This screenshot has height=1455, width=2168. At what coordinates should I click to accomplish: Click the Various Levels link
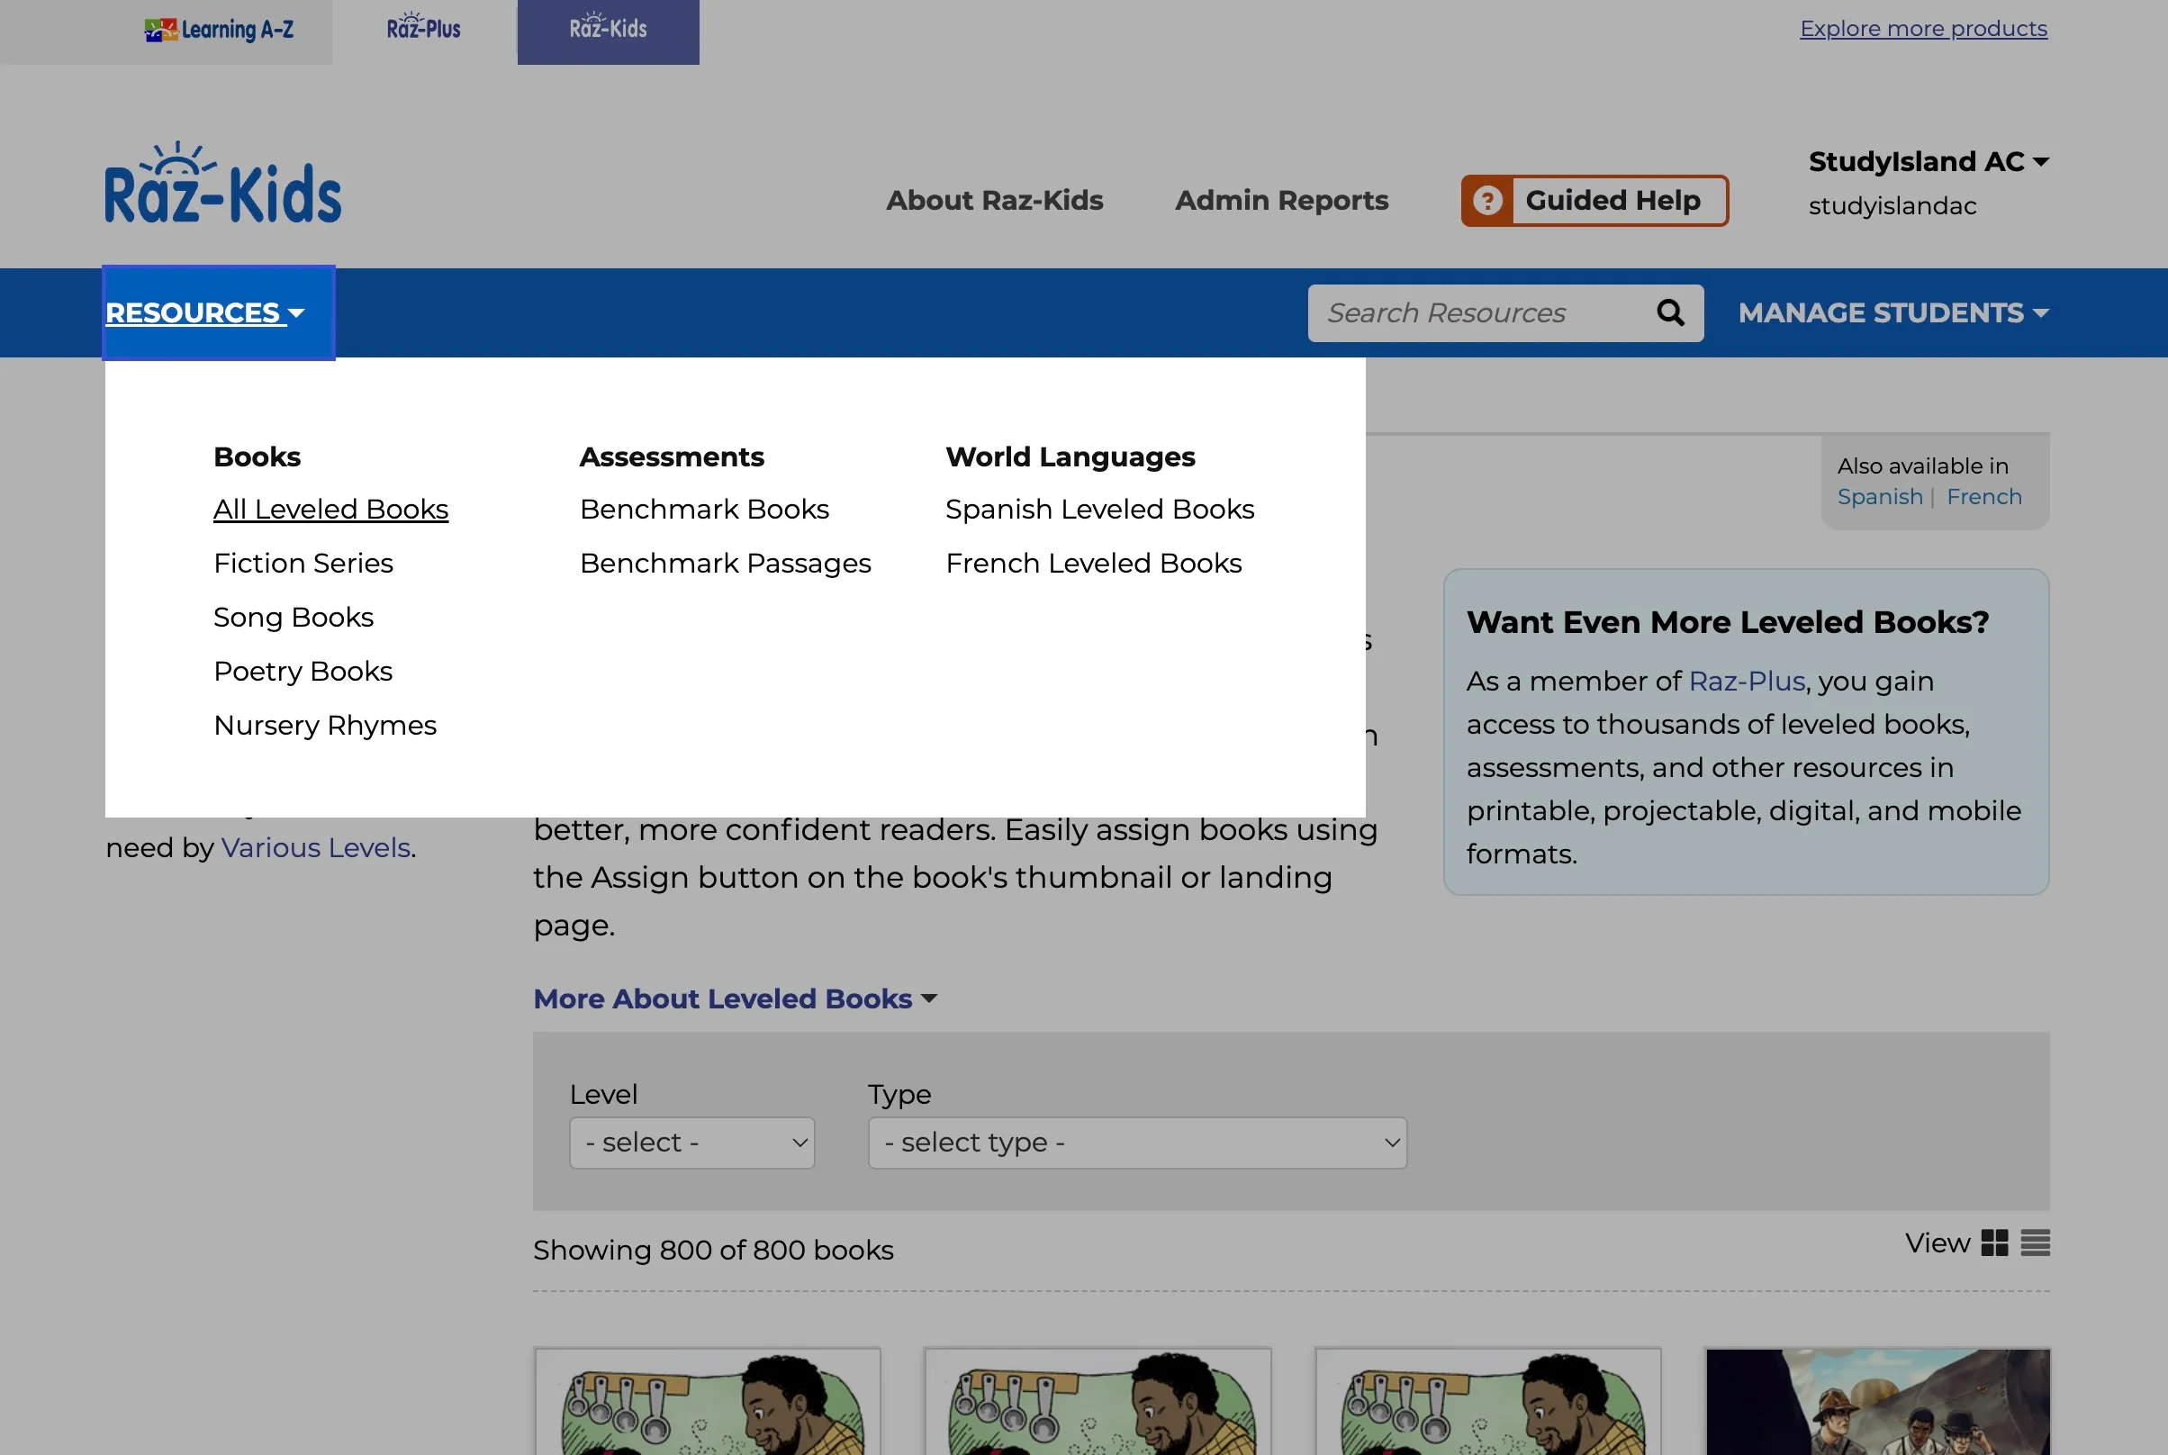point(315,847)
